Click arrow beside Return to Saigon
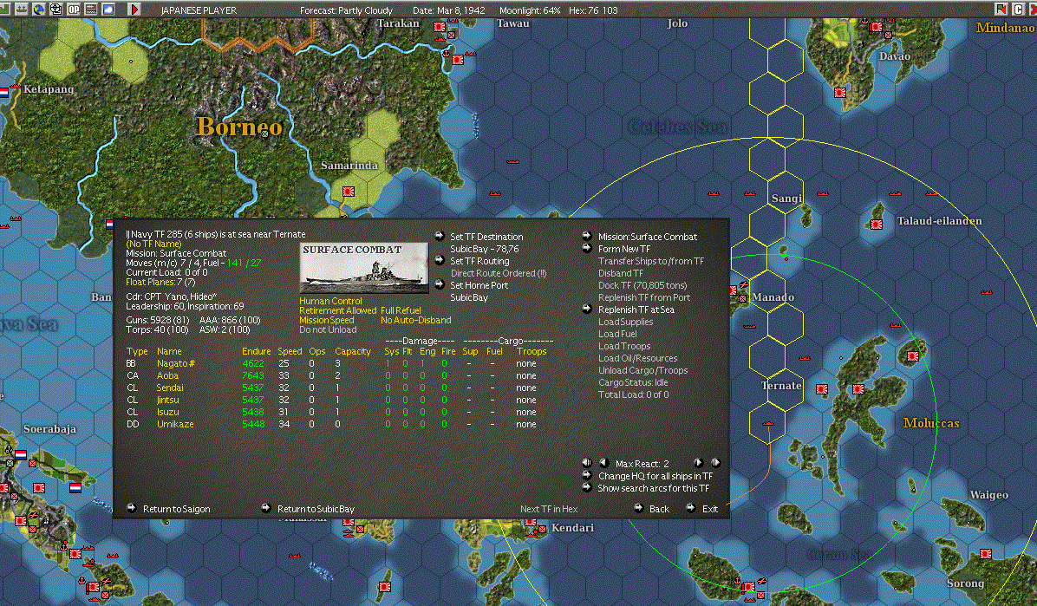 point(131,508)
